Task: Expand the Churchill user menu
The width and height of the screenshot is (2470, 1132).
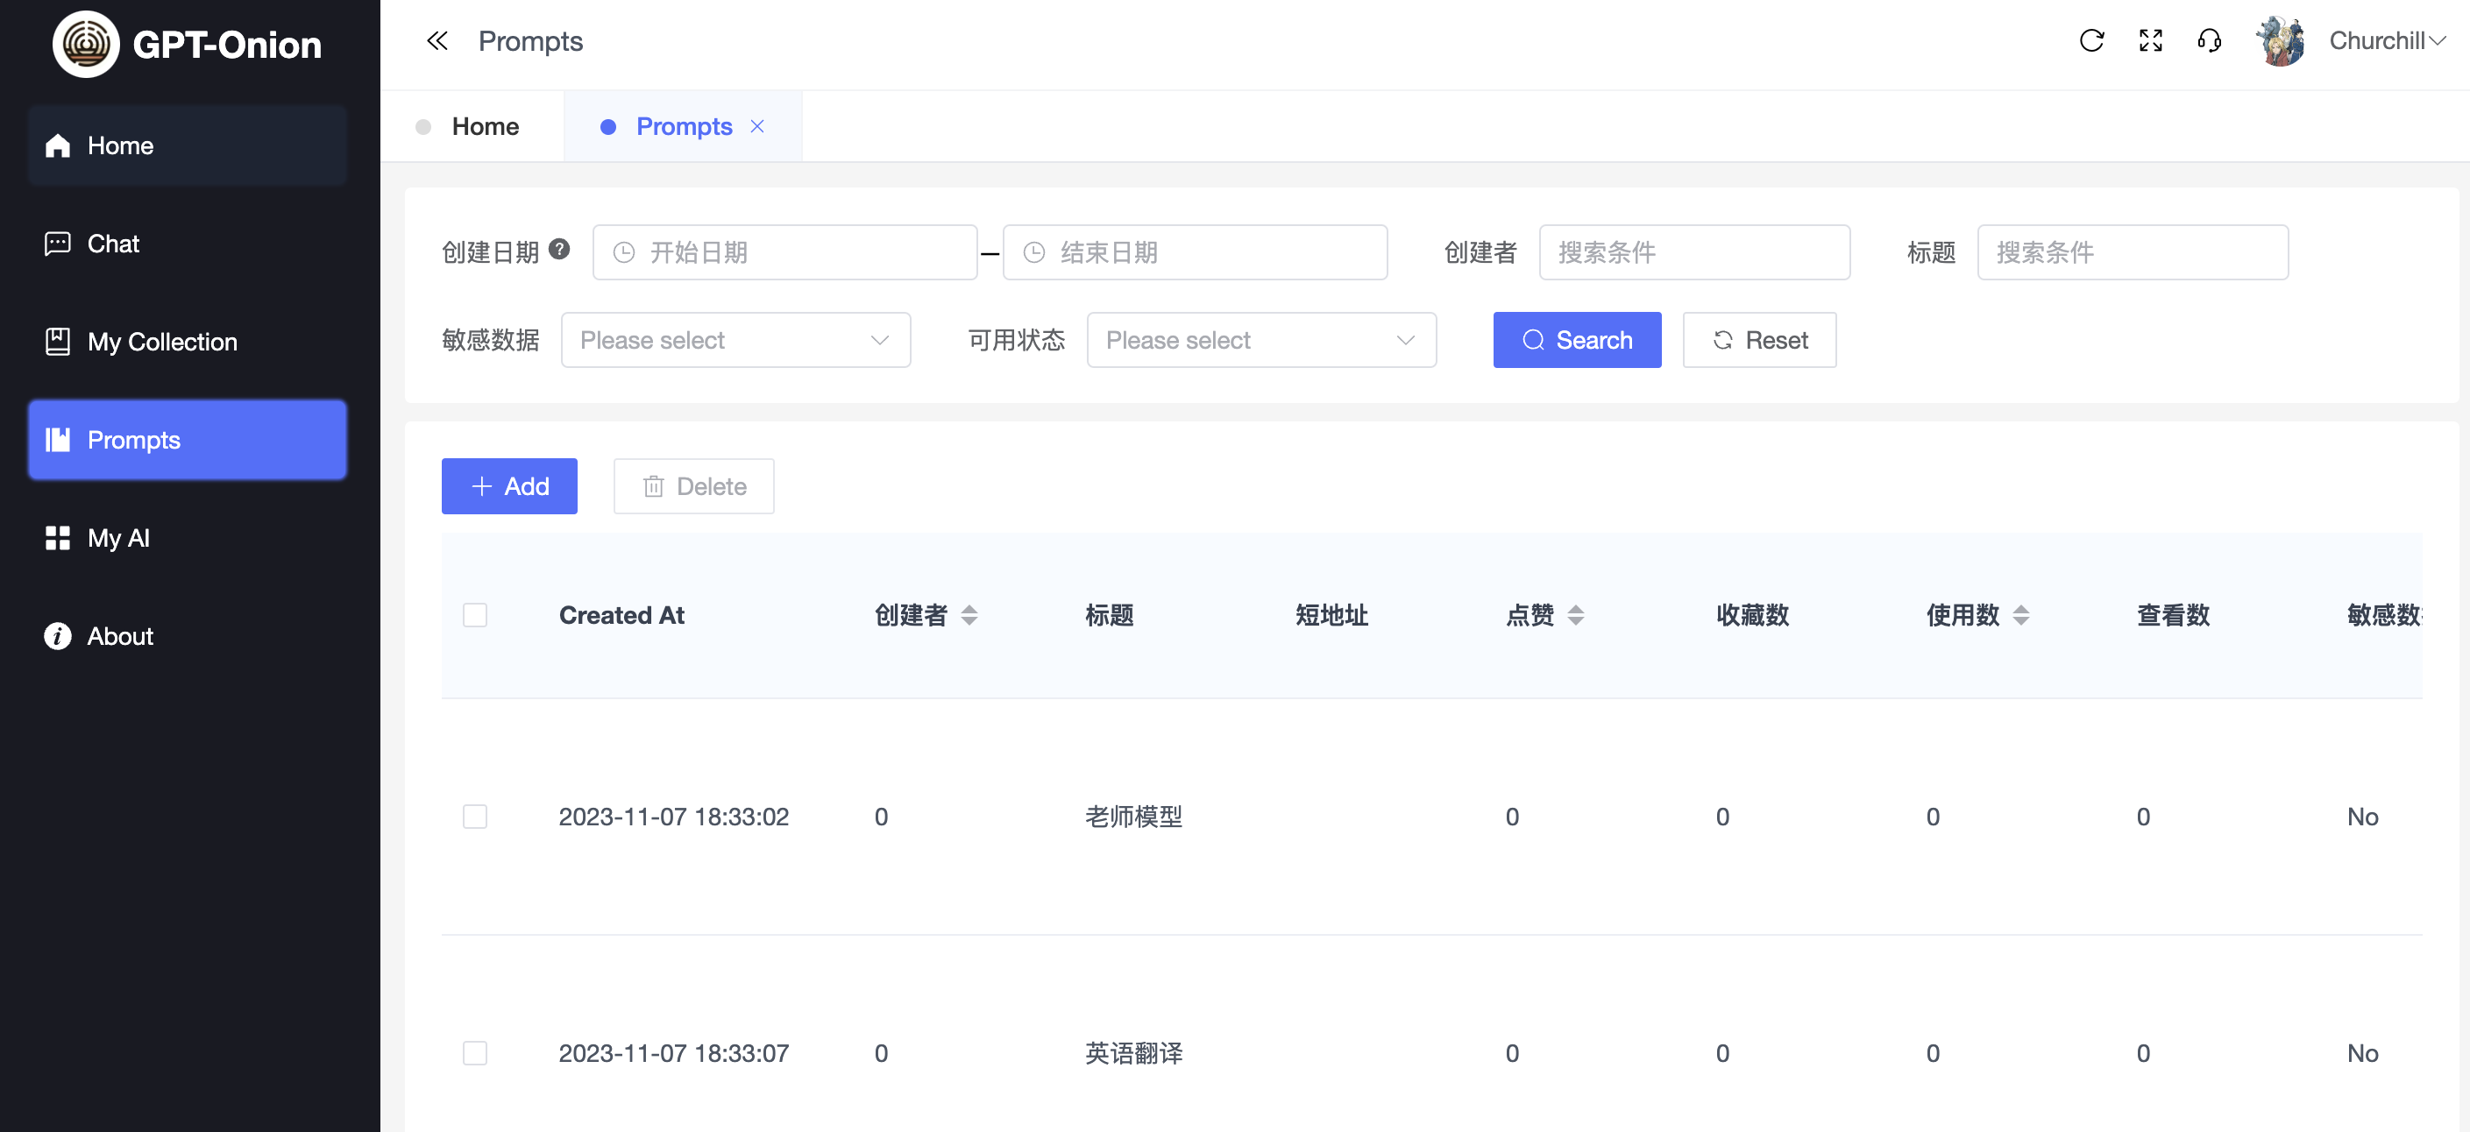Action: [x=2387, y=41]
